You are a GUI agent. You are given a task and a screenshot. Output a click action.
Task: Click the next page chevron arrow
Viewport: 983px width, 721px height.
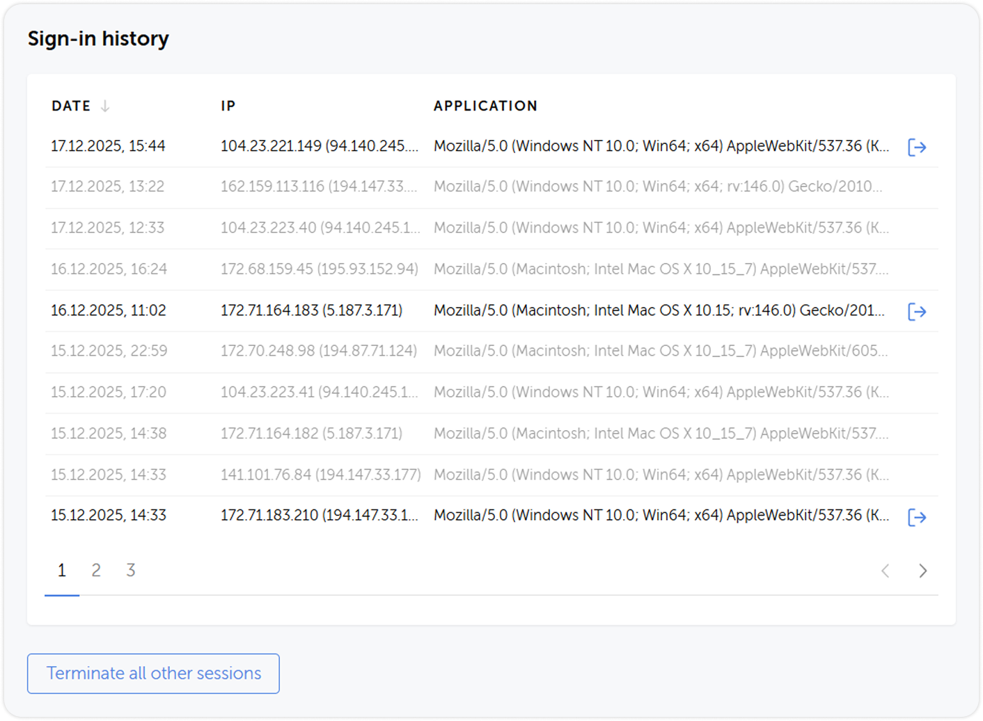pyautogui.click(x=922, y=571)
